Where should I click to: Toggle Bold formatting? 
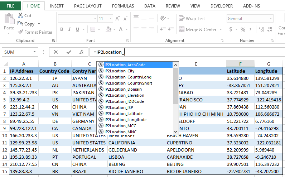pos(62,30)
